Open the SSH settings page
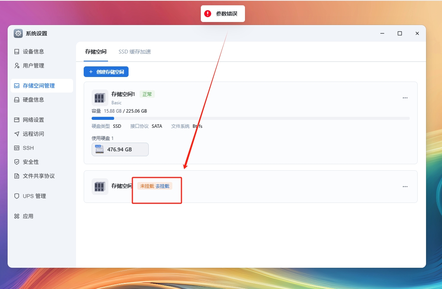442x289 pixels. tap(42, 148)
